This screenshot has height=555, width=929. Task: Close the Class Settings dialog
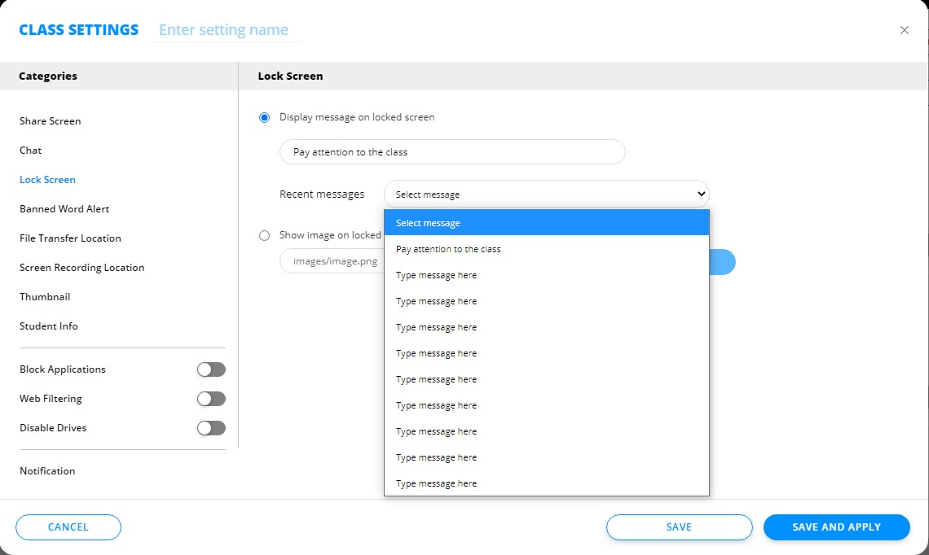pos(904,30)
